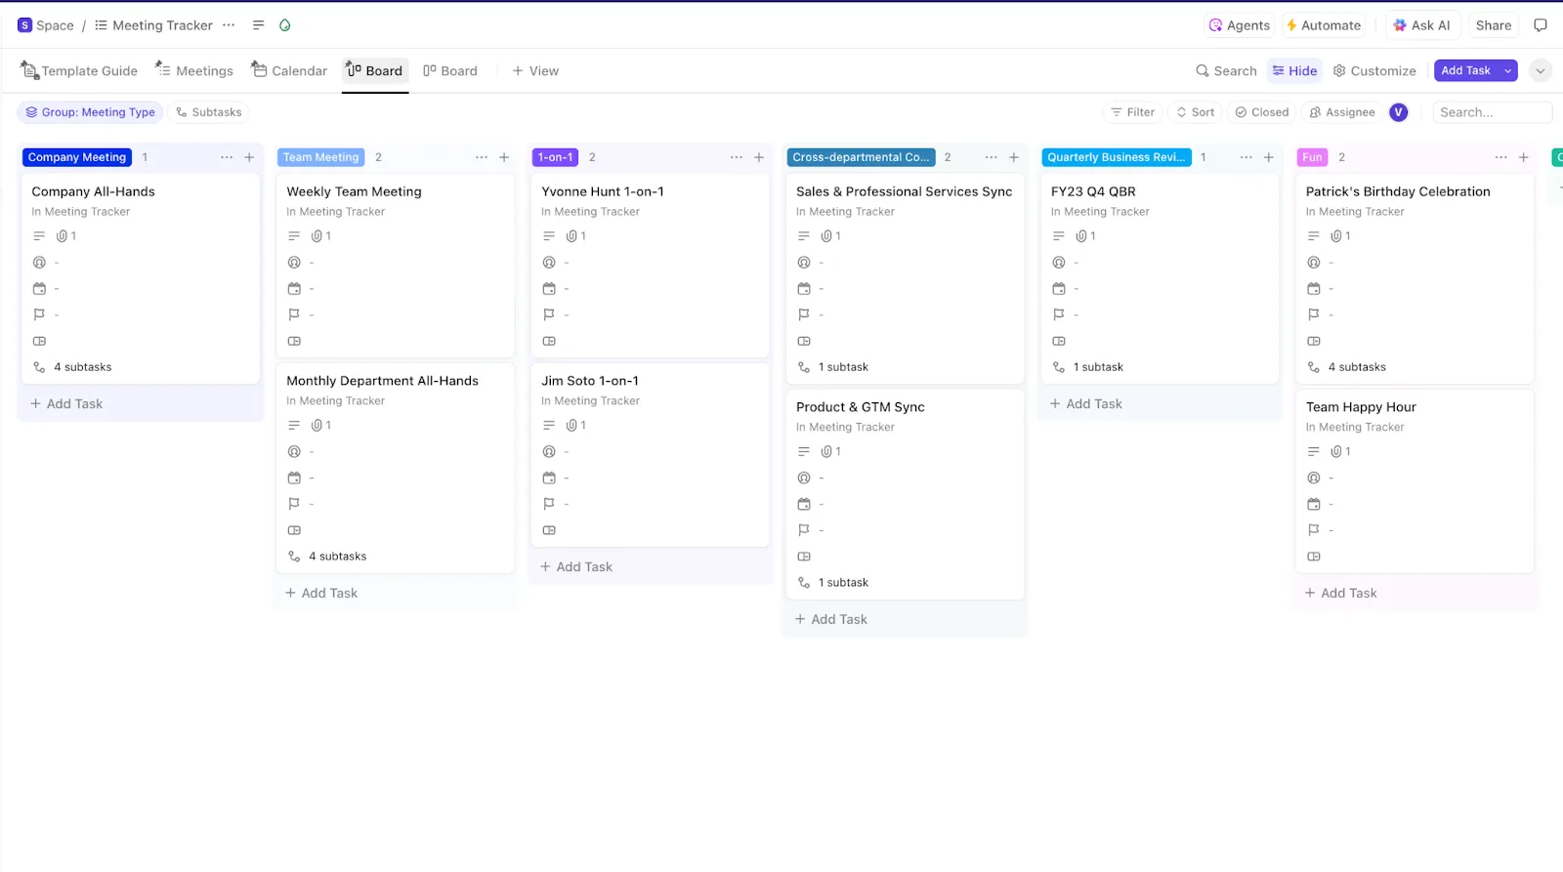Add task via plus in Team Meeting column

pyautogui.click(x=504, y=157)
